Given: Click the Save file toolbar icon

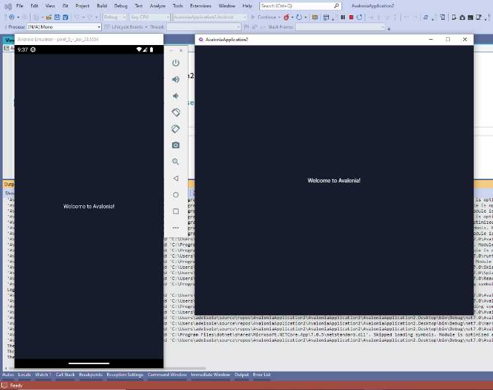Looking at the screenshot, I should pos(57,17).
